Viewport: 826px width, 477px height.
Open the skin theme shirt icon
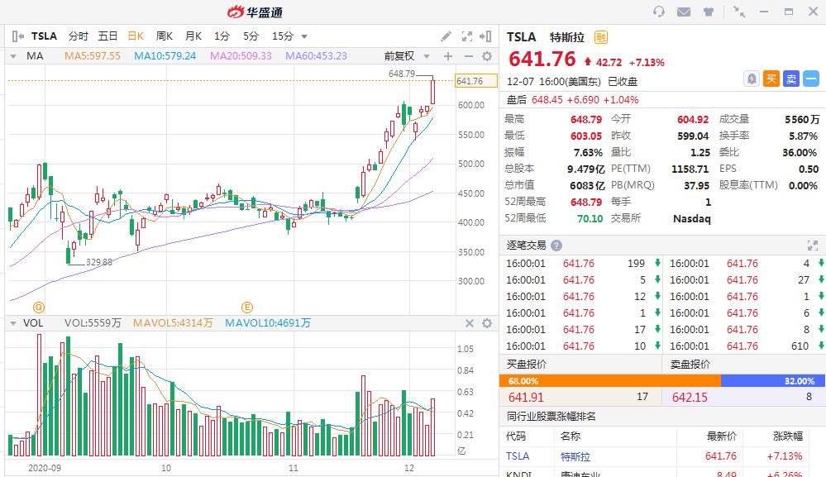coord(709,12)
